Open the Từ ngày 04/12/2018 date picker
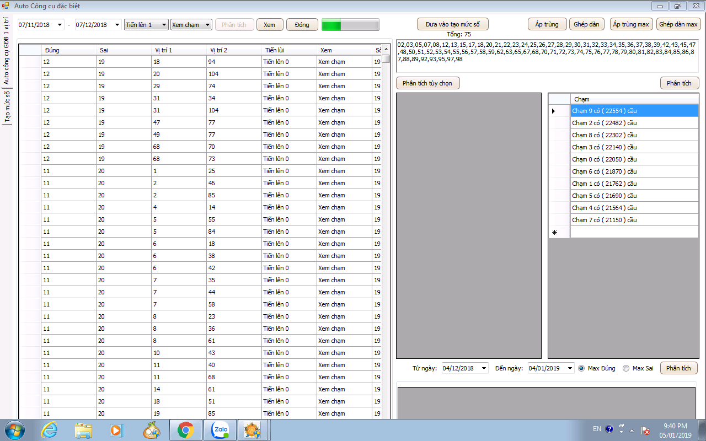The height and width of the screenshot is (441, 706). click(x=484, y=368)
